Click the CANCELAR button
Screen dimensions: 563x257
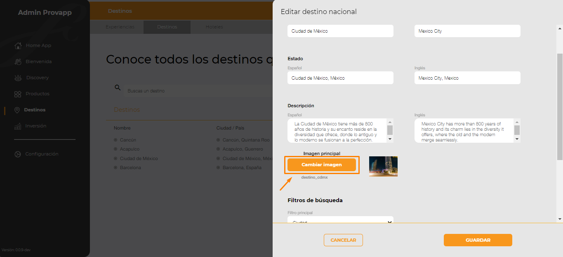[x=343, y=240]
